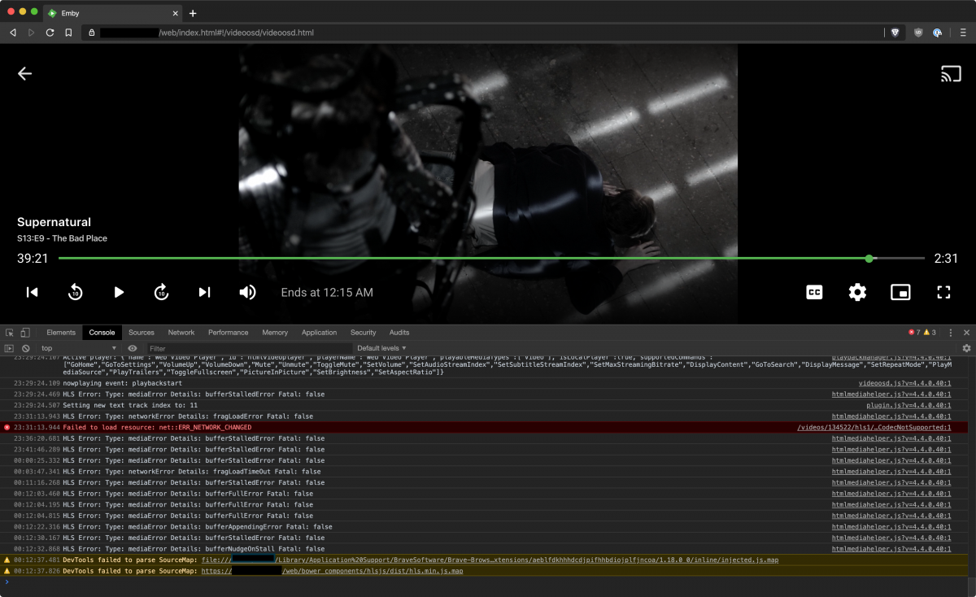Click the ERR_NETWORK_CHANGED error message
976x597 pixels.
click(x=157, y=427)
